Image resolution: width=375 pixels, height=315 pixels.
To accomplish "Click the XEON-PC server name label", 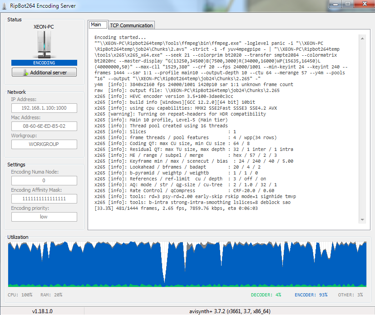I will pyautogui.click(x=44, y=27).
